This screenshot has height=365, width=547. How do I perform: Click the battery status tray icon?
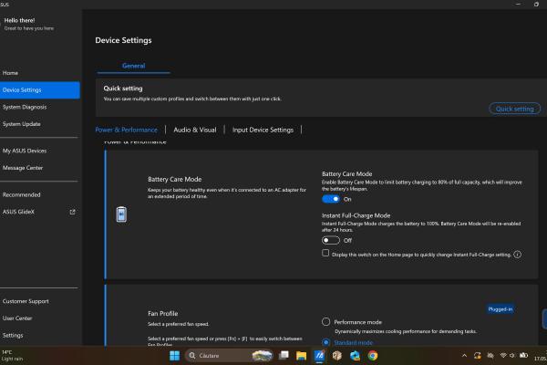click(x=523, y=355)
